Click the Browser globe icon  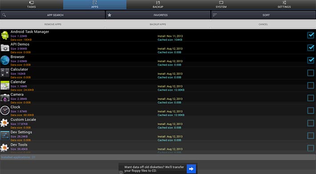coord(5,60)
